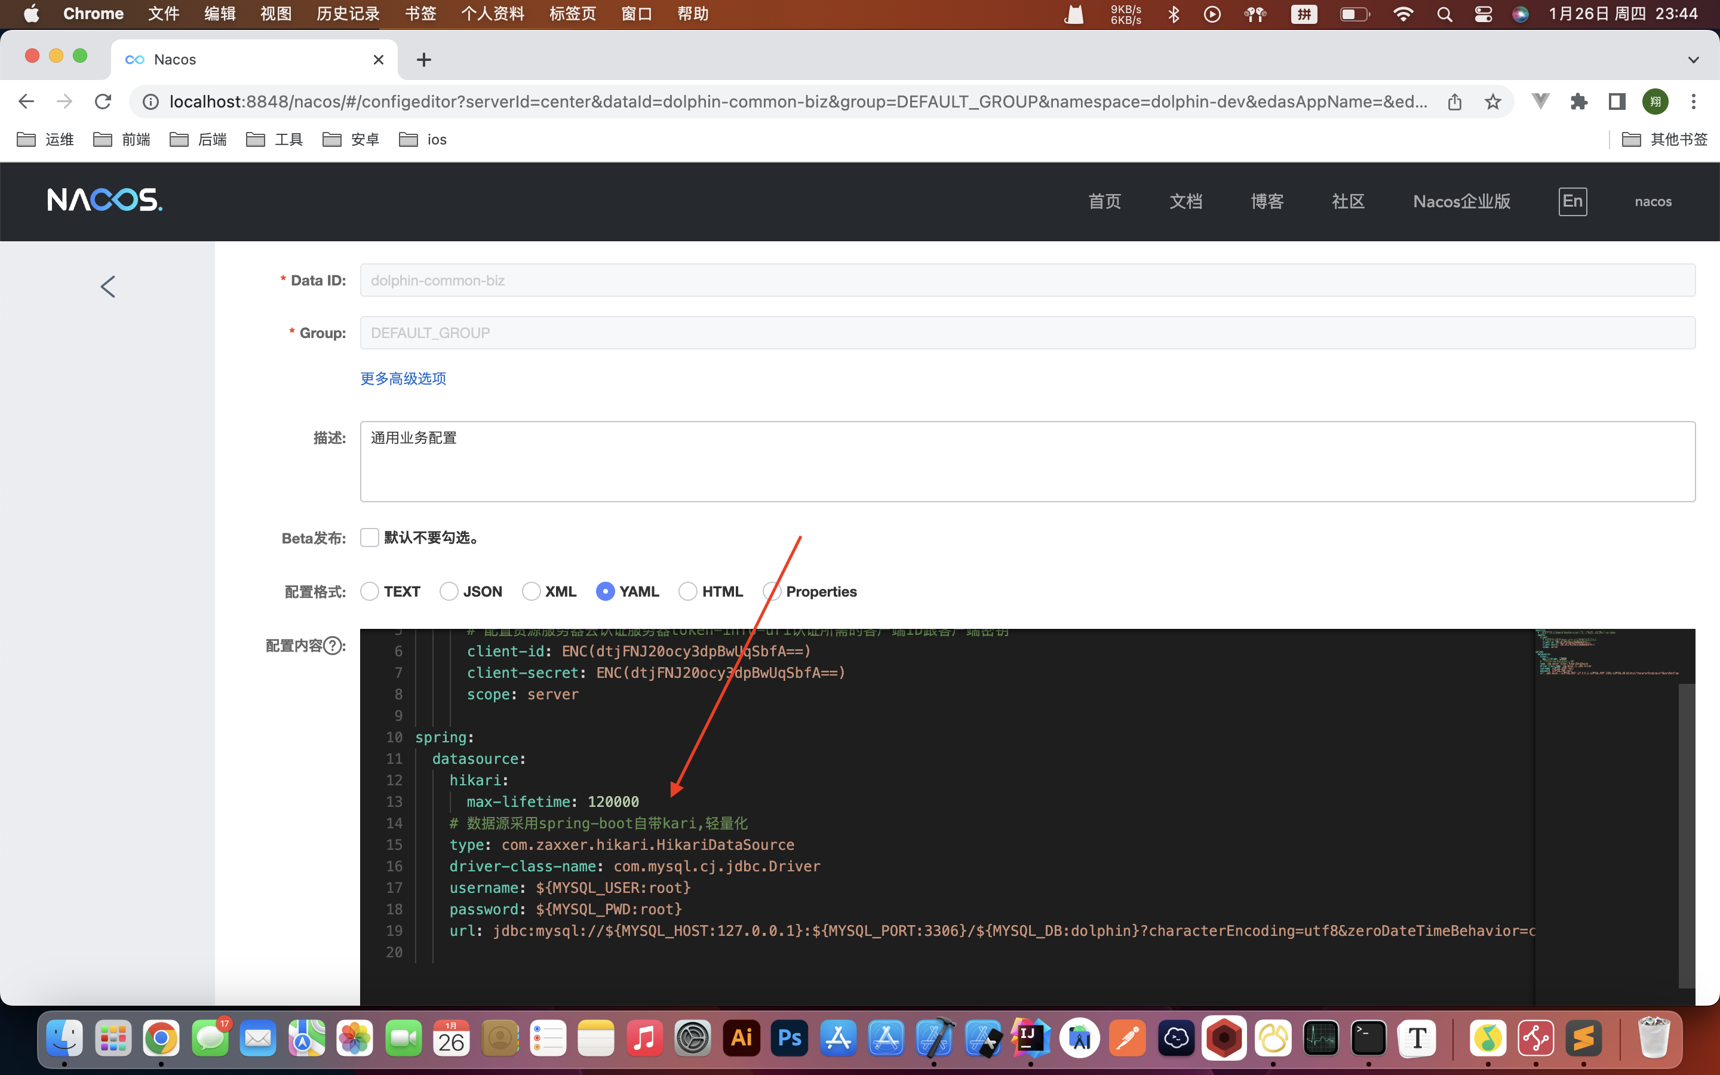The height and width of the screenshot is (1075, 1720).
Task: Toggle Chrome side panel icon
Action: (1617, 102)
